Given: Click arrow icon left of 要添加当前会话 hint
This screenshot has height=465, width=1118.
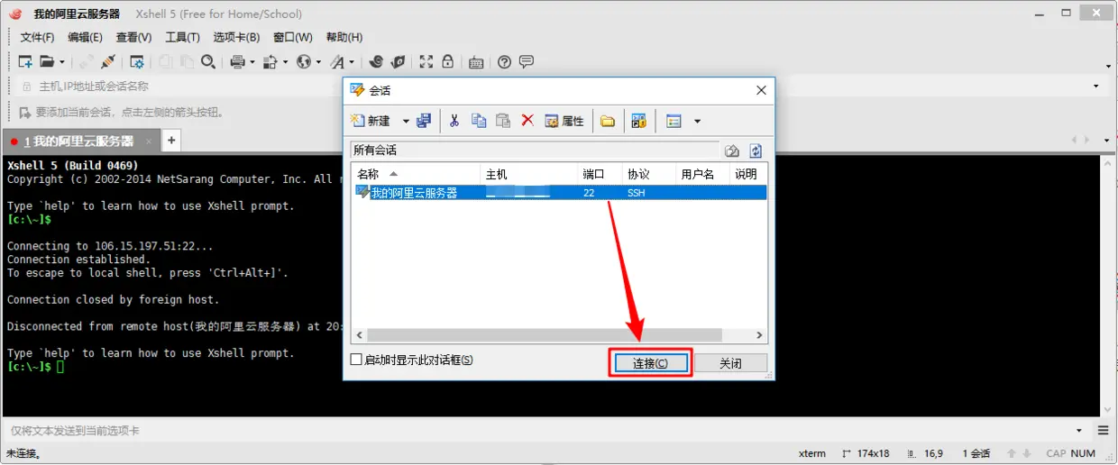Looking at the screenshot, I should pyautogui.click(x=25, y=113).
